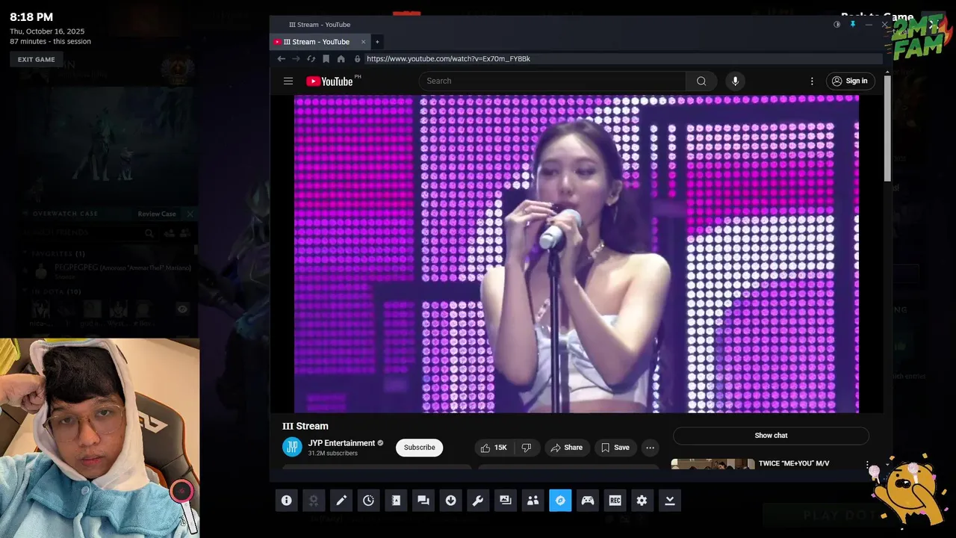Image resolution: width=956 pixels, height=538 pixels.
Task: Open the achievements overlay icon
Action: 314,501
